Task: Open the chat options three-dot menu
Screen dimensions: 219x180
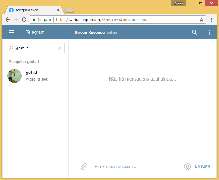Action: [x=209, y=32]
